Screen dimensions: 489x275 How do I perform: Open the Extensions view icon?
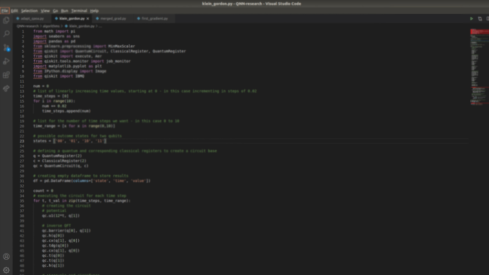(6, 75)
